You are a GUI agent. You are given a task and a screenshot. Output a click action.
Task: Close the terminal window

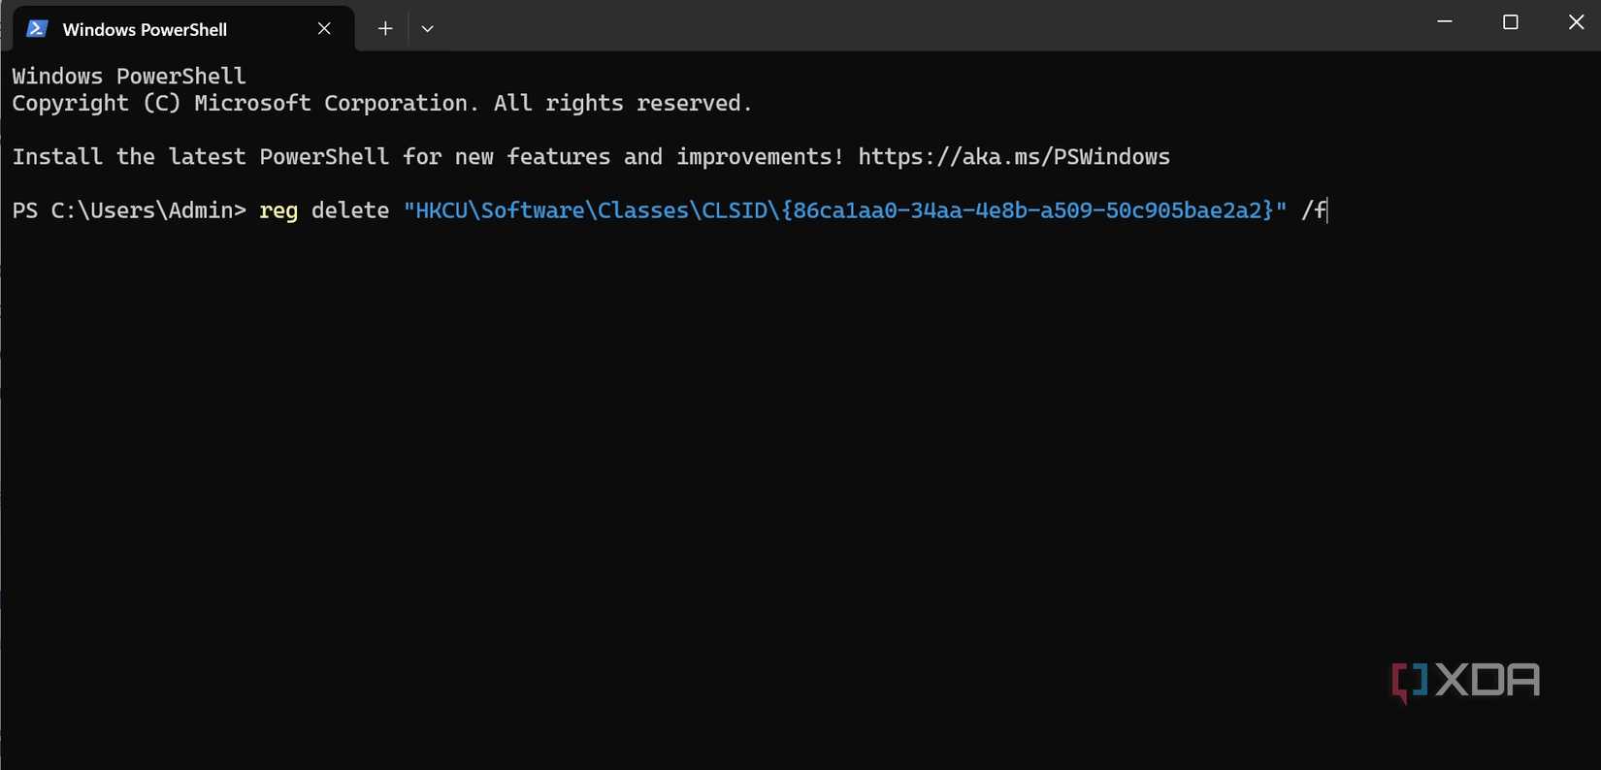pyautogui.click(x=1576, y=22)
